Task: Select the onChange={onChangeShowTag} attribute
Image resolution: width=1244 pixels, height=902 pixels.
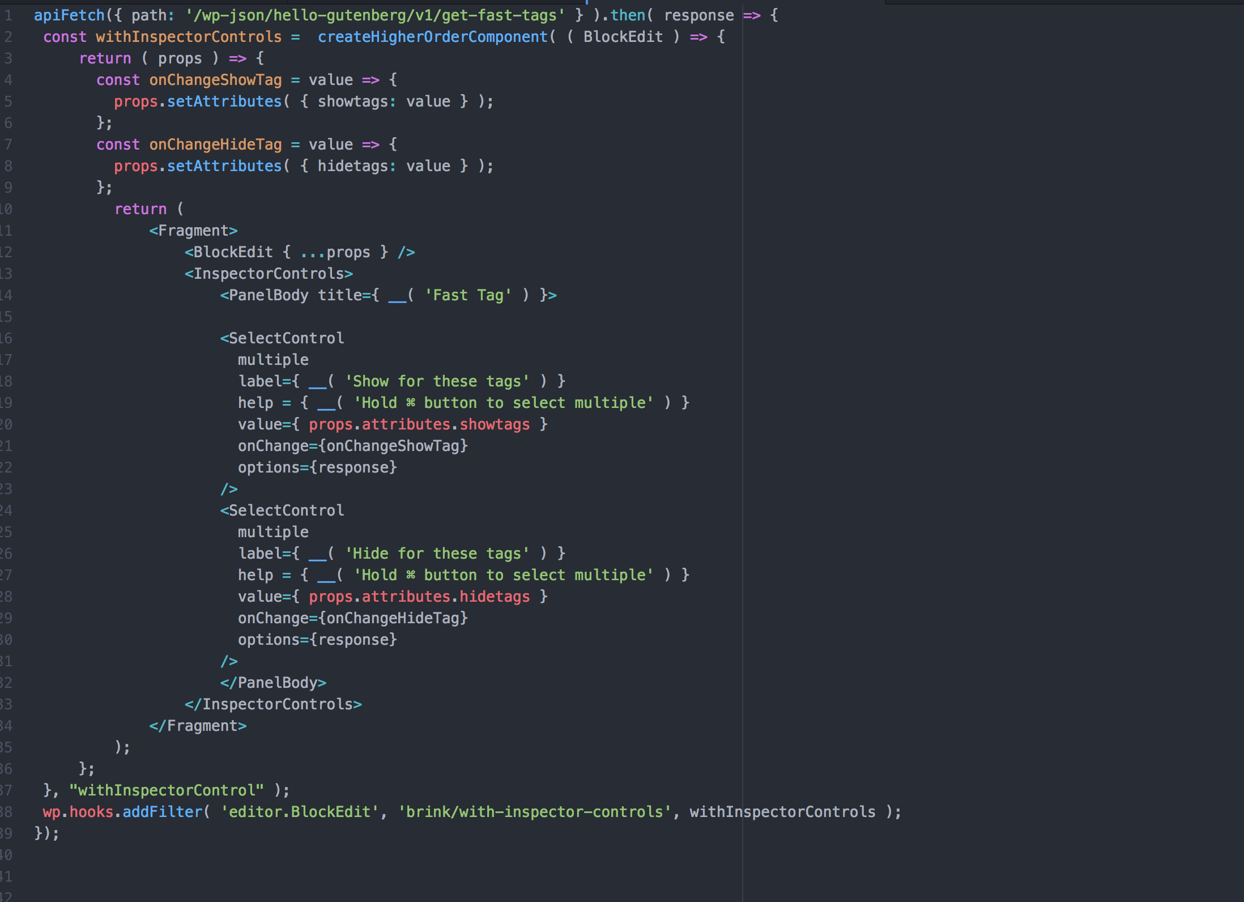Action: click(353, 445)
